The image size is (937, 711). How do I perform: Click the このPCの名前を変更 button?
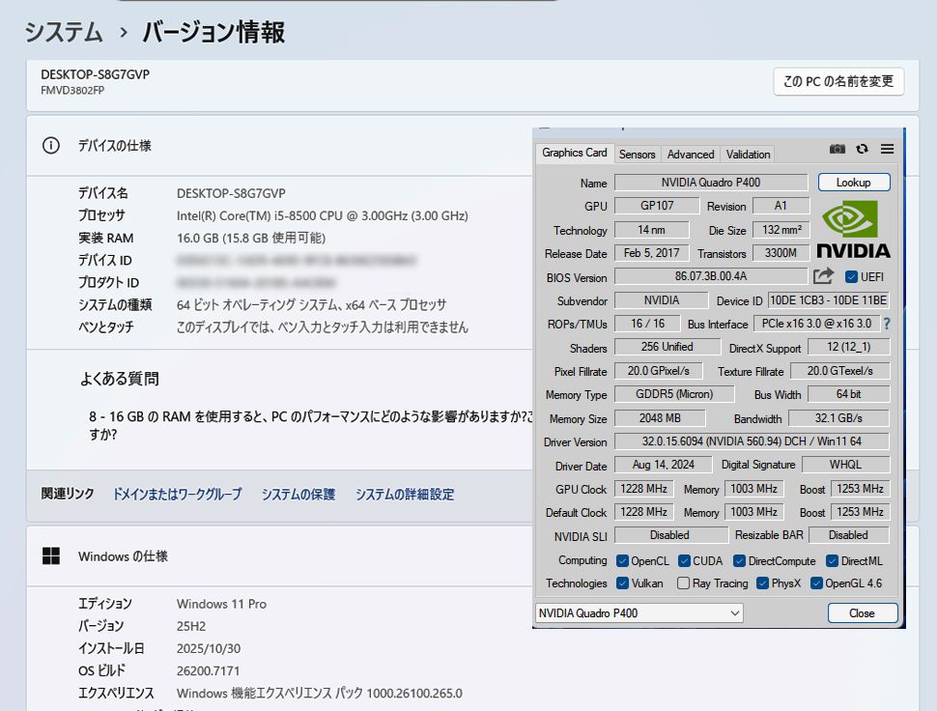(x=838, y=82)
